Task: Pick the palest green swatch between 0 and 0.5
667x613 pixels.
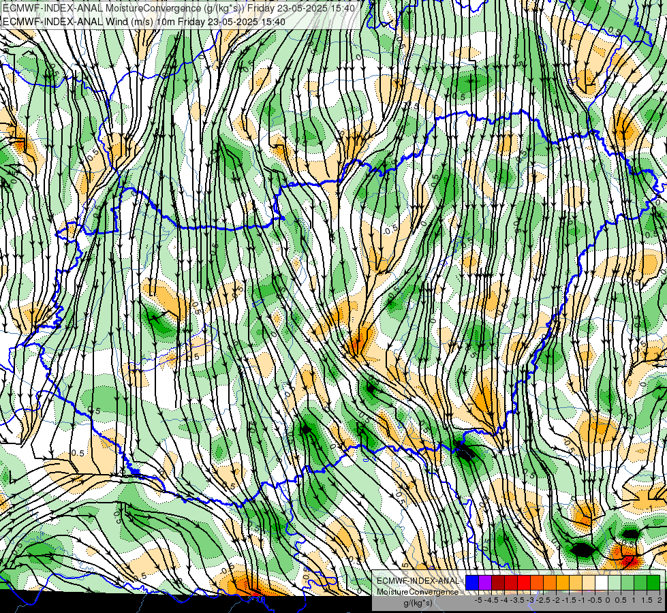Action: [x=615, y=582]
